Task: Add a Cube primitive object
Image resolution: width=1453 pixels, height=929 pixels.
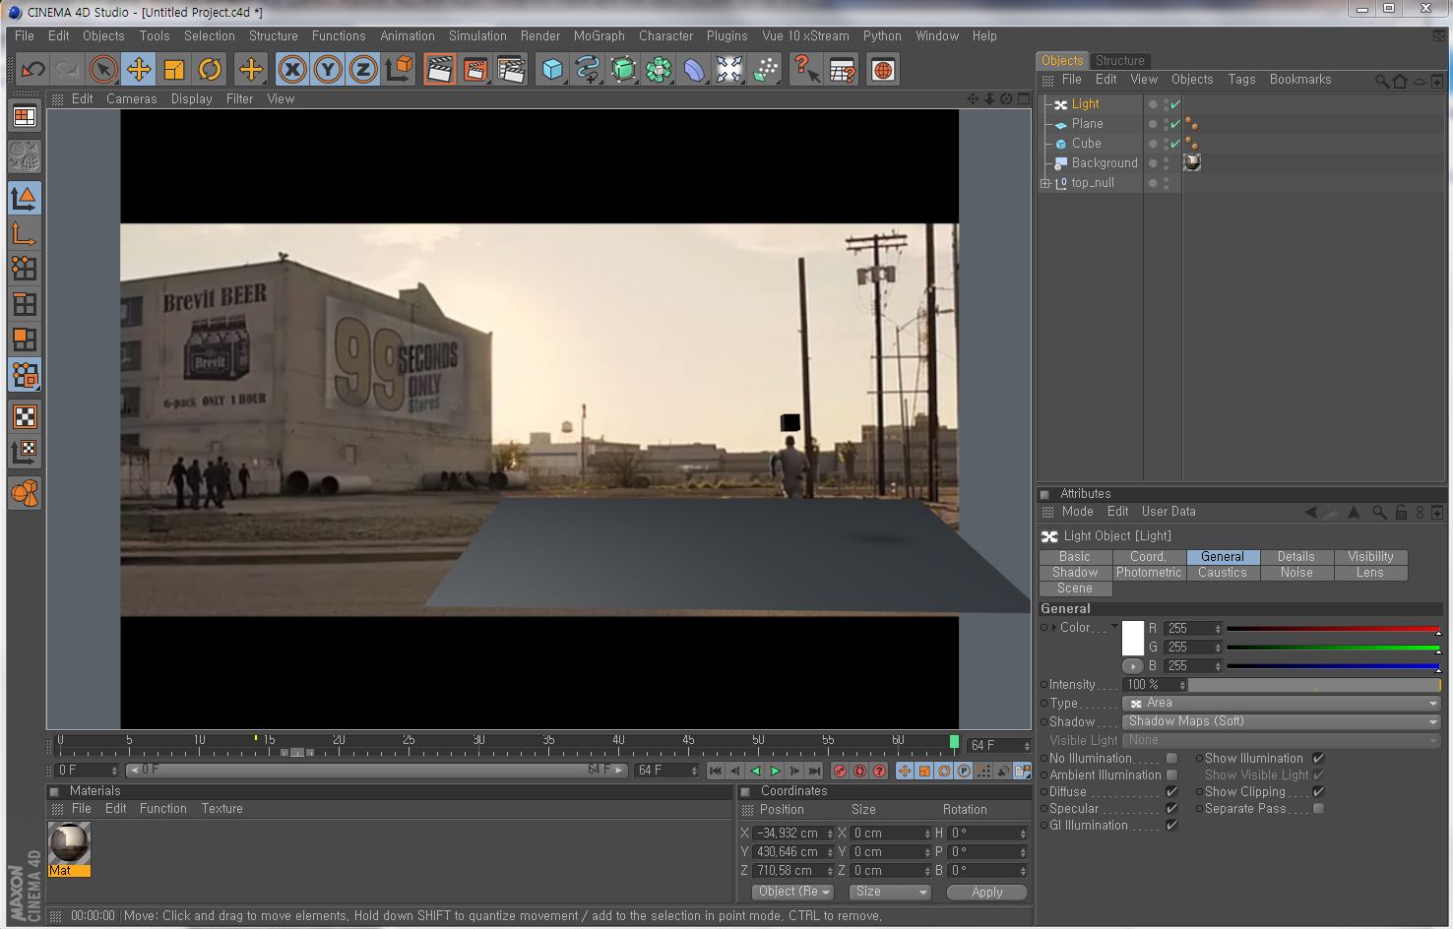Action: coord(552,70)
